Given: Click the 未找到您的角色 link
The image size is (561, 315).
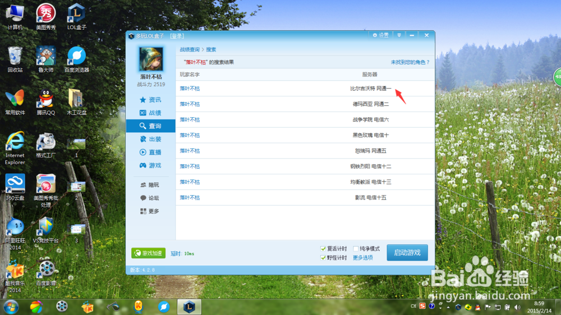Looking at the screenshot, I should (x=410, y=62).
